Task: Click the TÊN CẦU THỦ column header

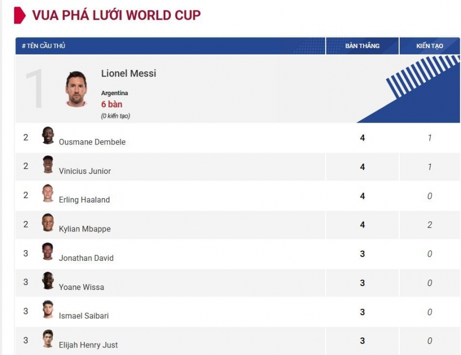Action: (43, 46)
